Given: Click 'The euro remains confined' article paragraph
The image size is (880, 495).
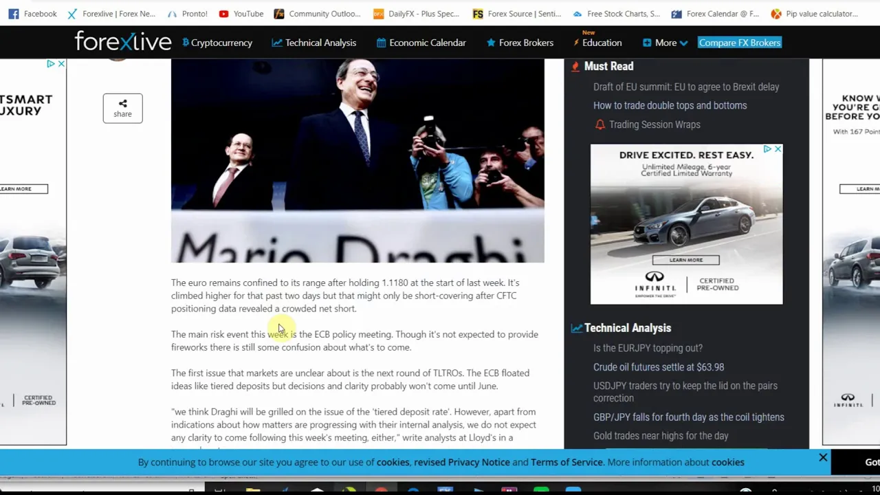Looking at the screenshot, I should click(x=345, y=296).
